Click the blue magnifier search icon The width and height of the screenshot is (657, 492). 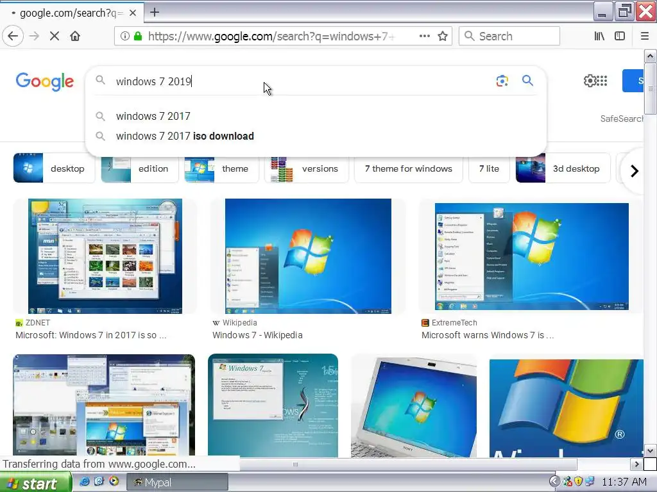pyautogui.click(x=527, y=80)
